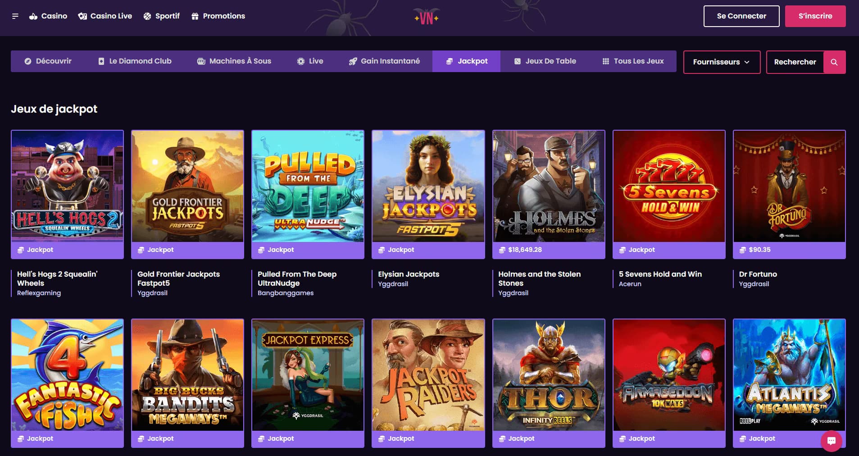Click the Tous Les Jeux grid icon
The height and width of the screenshot is (456, 859).
(606, 61)
